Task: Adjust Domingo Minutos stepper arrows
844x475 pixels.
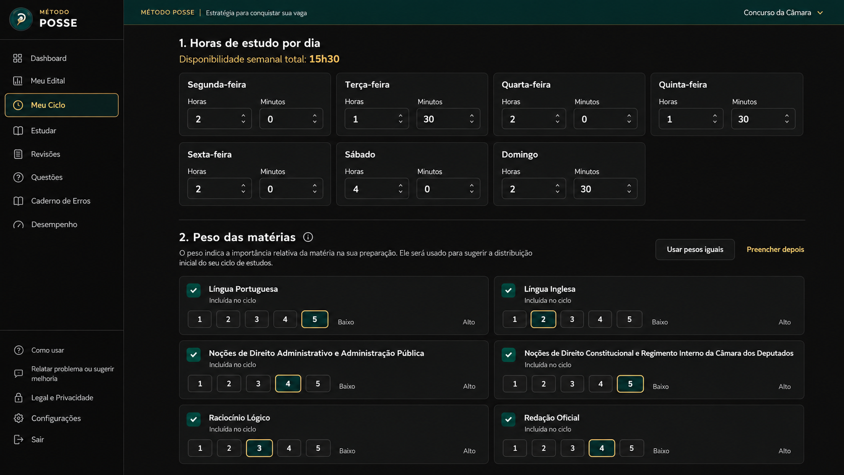Action: [x=629, y=188]
